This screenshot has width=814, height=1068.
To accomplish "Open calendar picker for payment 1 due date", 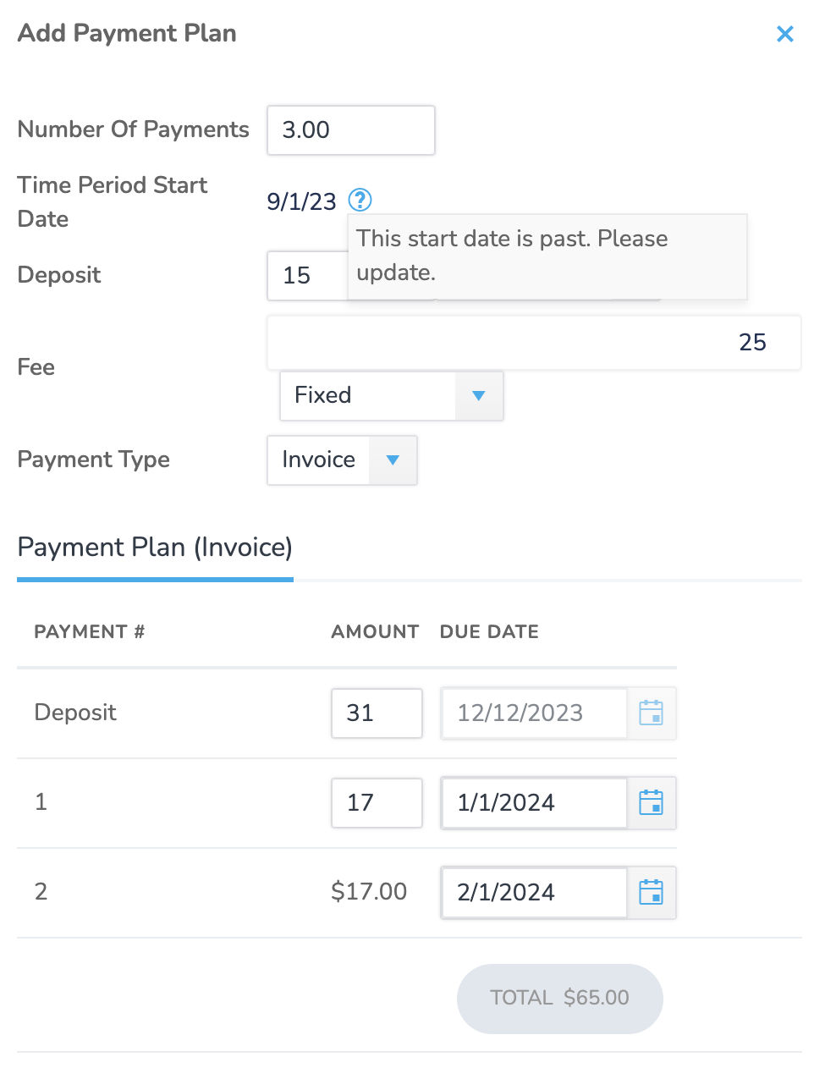I will point(651,802).
